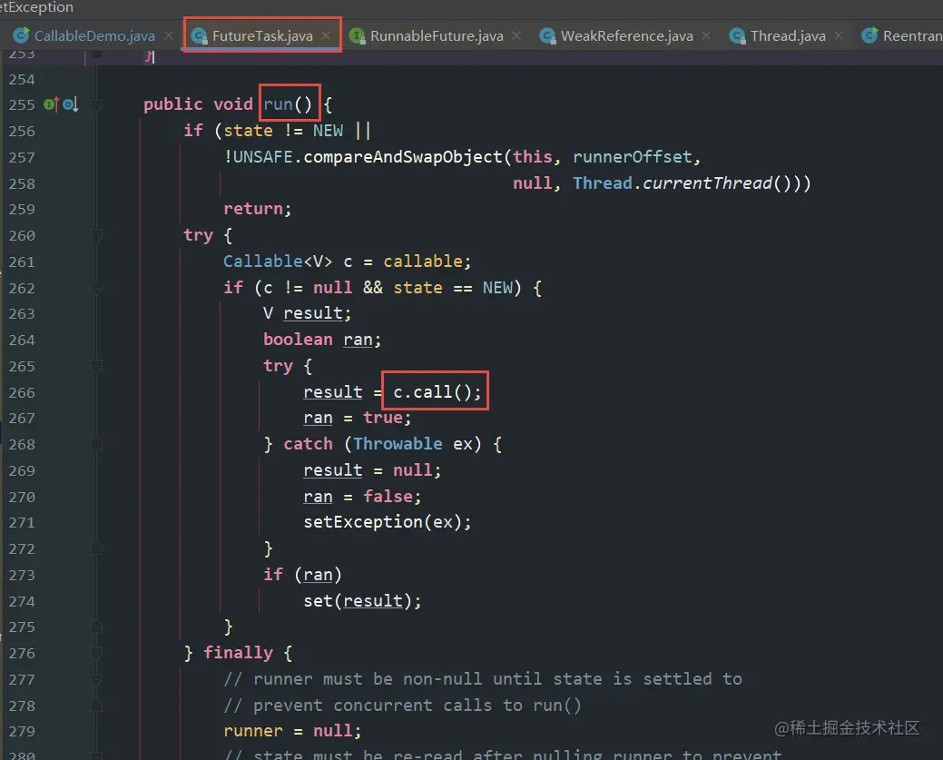Close the CallableDemo.java tab

(169, 36)
